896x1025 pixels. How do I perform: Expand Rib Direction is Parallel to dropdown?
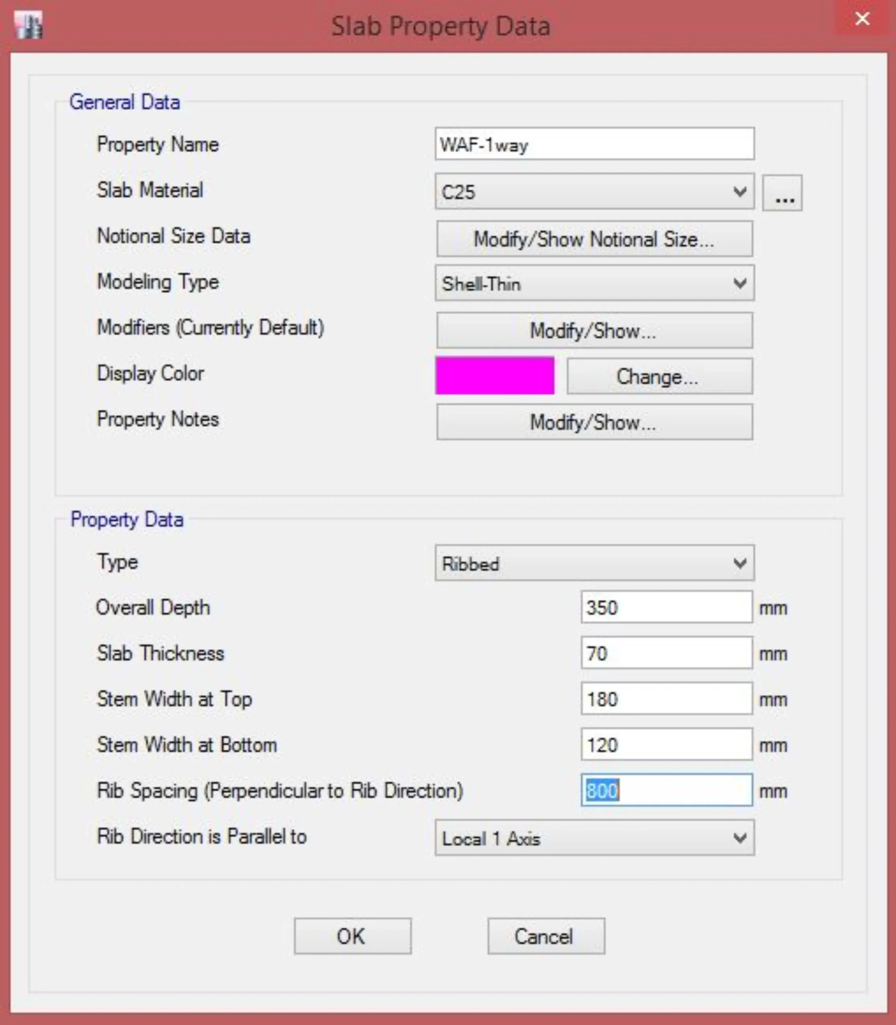tap(594, 838)
